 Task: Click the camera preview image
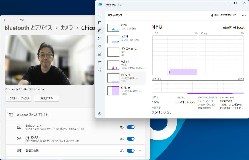49,60
